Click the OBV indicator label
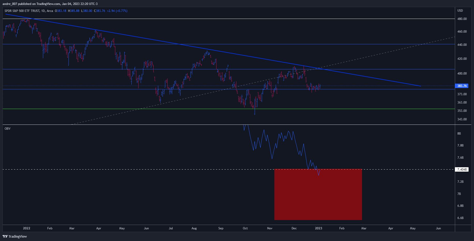Viewport: 474px width, 241px height. click(7, 129)
